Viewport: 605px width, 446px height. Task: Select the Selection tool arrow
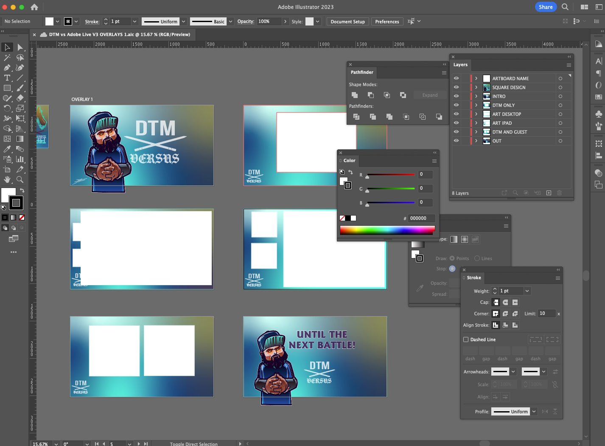tap(7, 47)
